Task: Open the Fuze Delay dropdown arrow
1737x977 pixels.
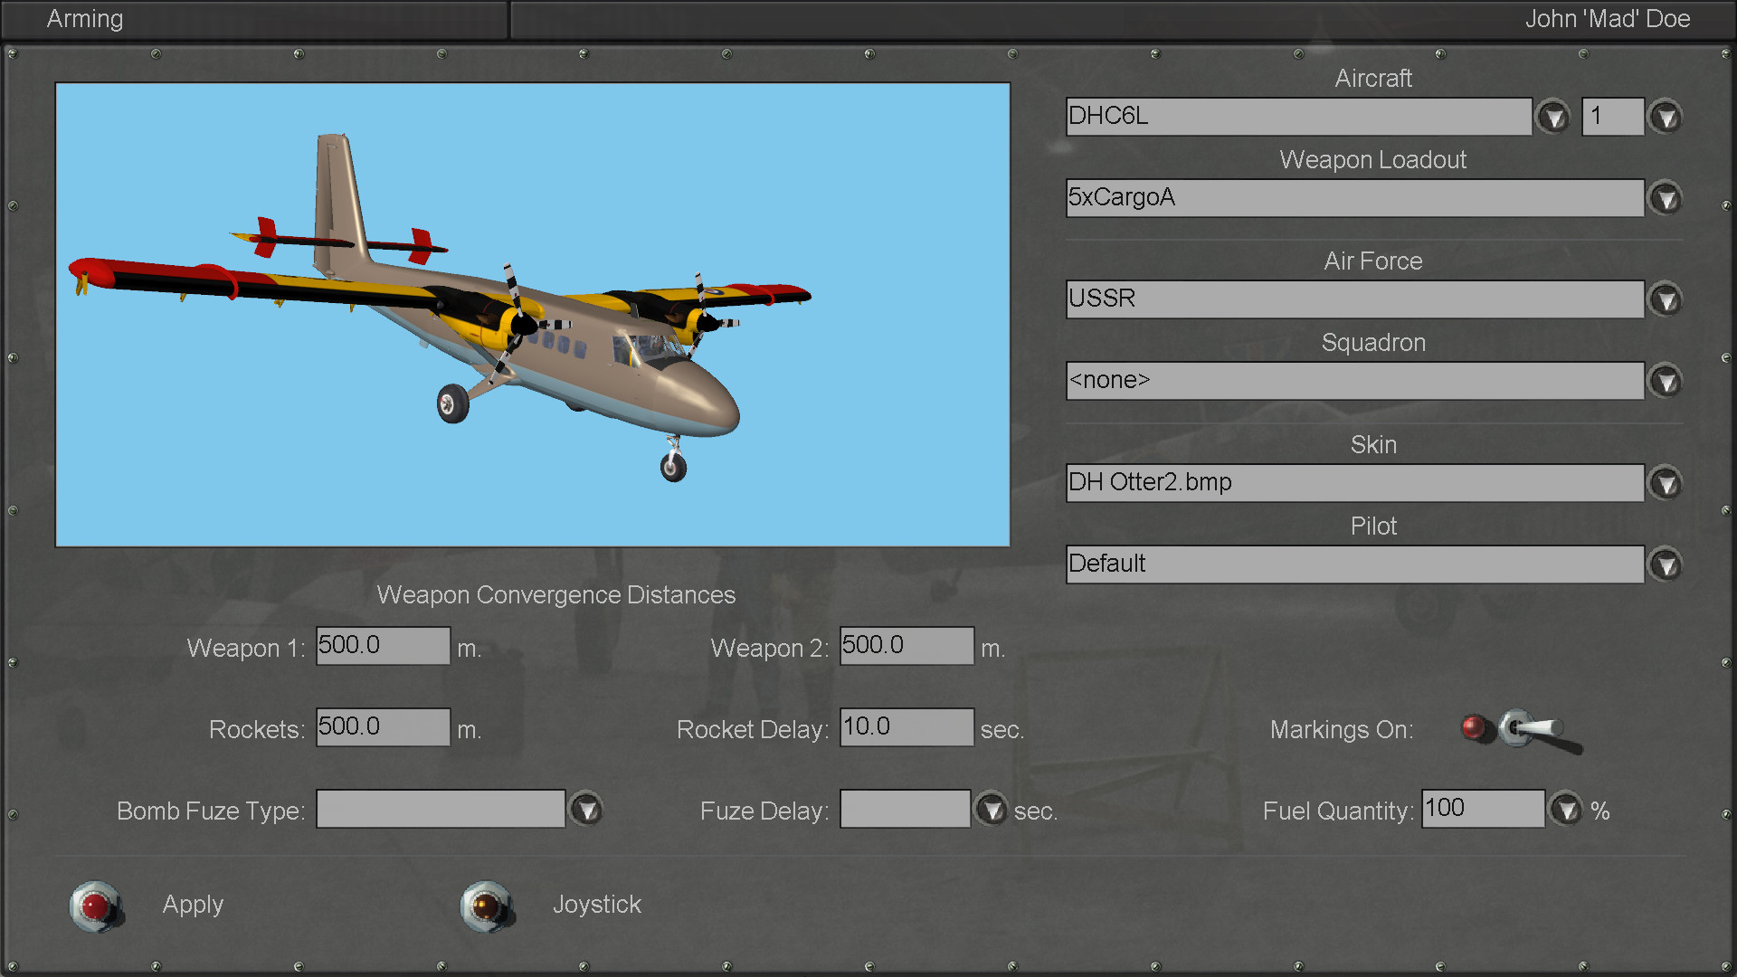Action: point(992,810)
